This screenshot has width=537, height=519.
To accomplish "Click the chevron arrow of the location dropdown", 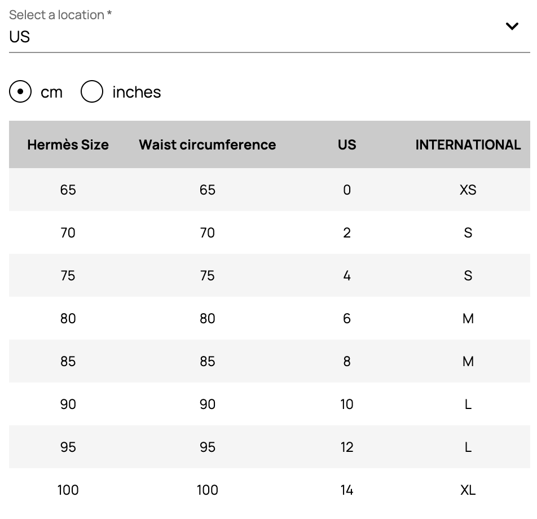I will coord(512,26).
